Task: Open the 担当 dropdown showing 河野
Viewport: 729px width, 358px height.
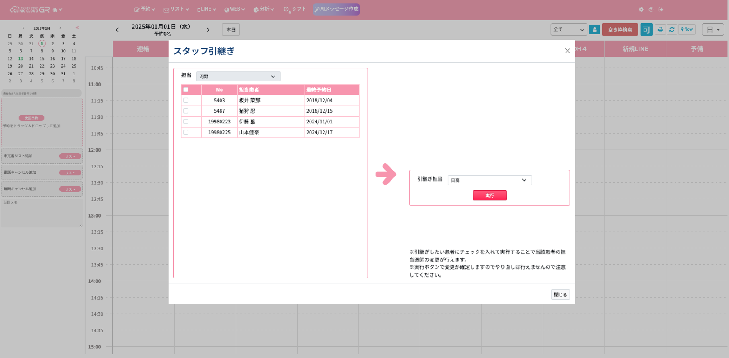Action: (x=238, y=76)
